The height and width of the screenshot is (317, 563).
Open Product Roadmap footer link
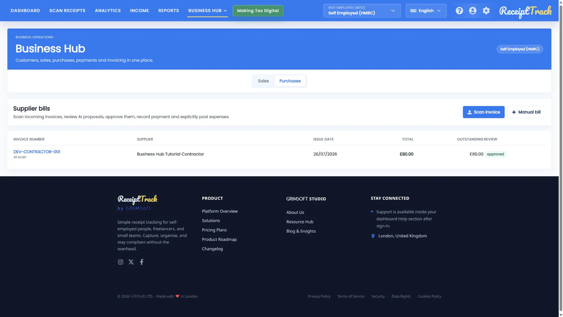pos(219,240)
